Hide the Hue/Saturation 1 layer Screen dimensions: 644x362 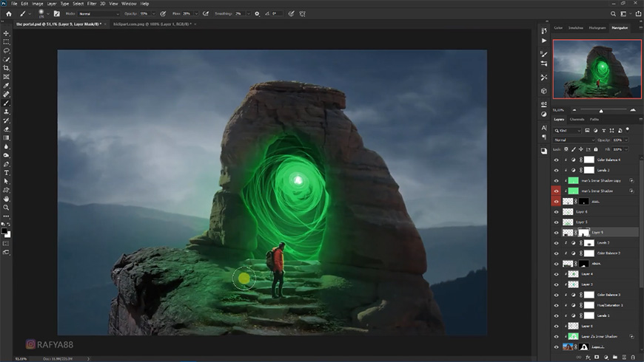[x=556, y=305]
